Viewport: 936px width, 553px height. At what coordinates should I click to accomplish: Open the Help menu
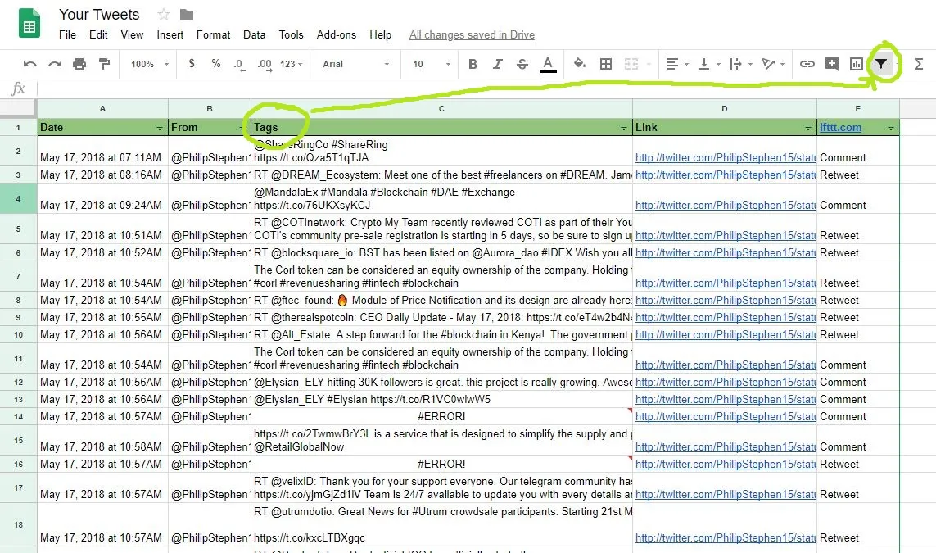pyautogui.click(x=380, y=34)
